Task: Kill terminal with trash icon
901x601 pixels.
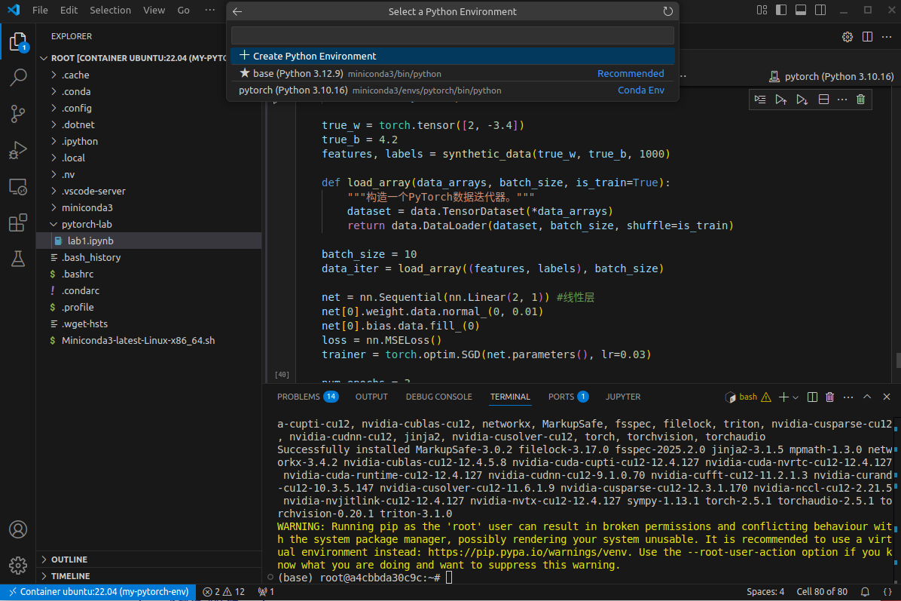Action: click(829, 397)
